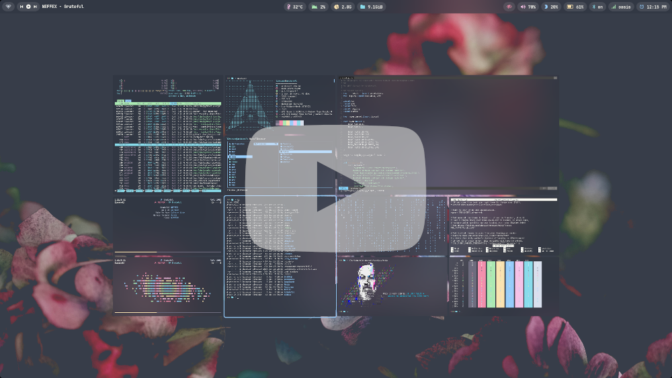Select the htop process monitor window
This screenshot has width=672, height=378.
[168, 134]
